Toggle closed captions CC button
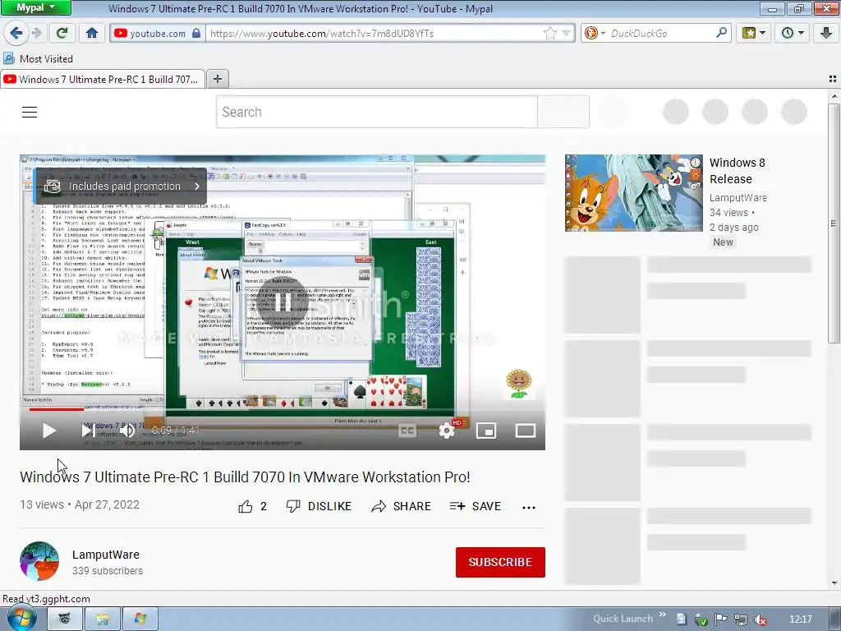This screenshot has height=631, width=841. 407,431
